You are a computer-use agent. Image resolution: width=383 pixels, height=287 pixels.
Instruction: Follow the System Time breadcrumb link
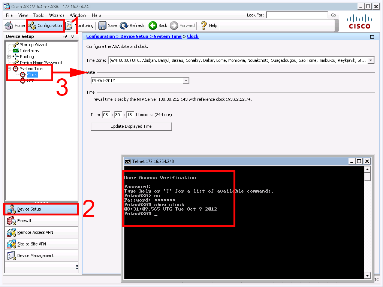click(168, 36)
